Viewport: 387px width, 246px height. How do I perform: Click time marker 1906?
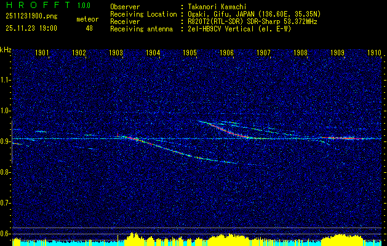[x=226, y=52]
